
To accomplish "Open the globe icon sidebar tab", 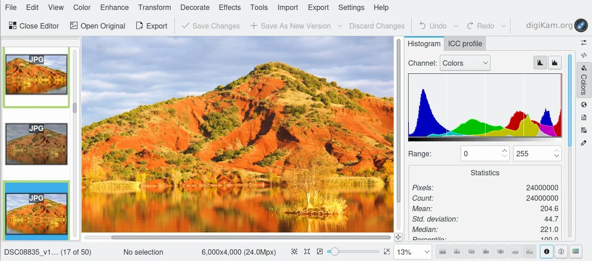I will tap(584, 105).
